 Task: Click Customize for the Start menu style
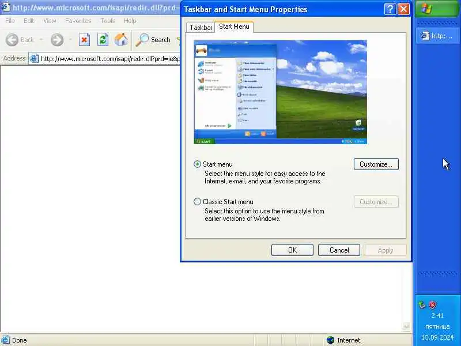tap(376, 164)
